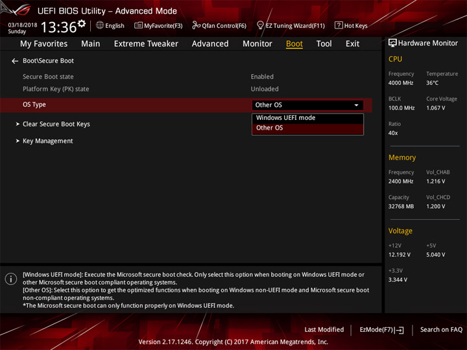The width and height of the screenshot is (467, 350).
Task: Click the MyFavorite list icon
Action: (138, 25)
